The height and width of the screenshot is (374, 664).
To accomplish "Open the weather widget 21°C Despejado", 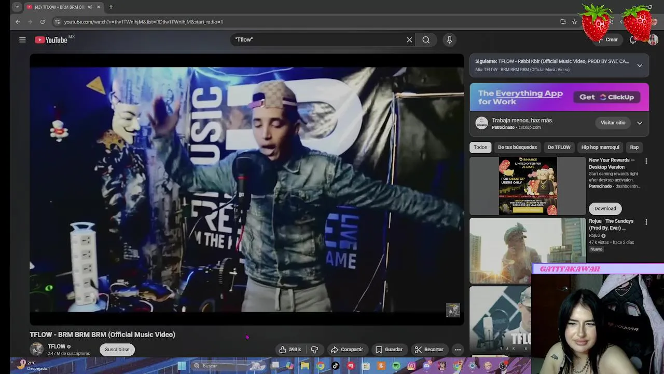I will pyautogui.click(x=31, y=366).
